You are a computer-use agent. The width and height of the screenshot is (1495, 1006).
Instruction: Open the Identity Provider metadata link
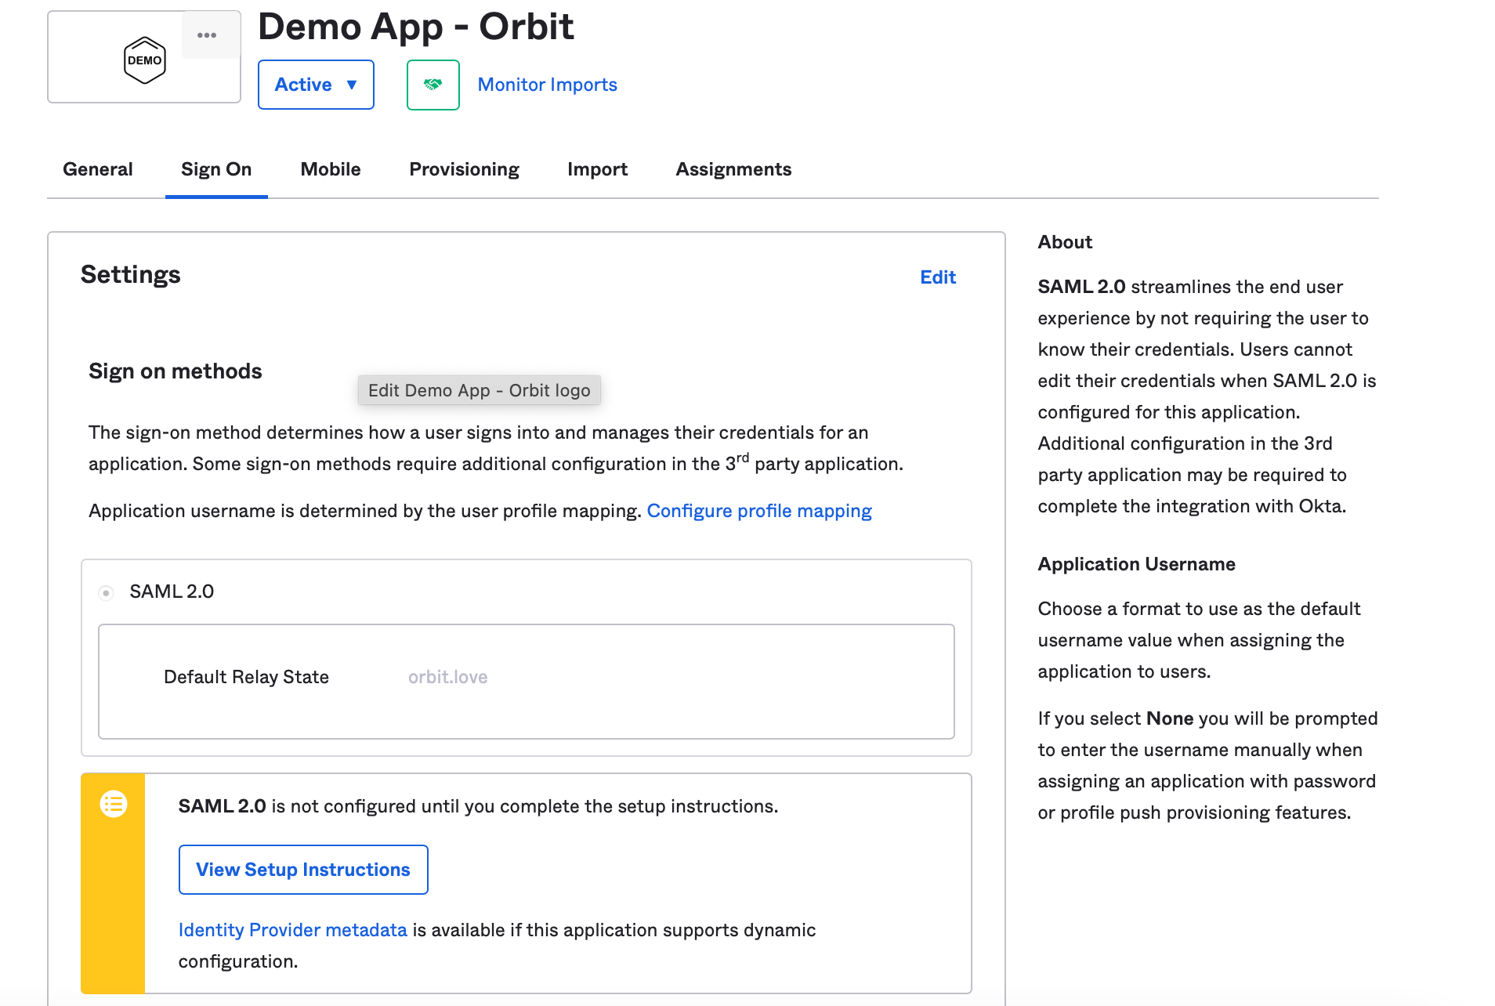(292, 930)
